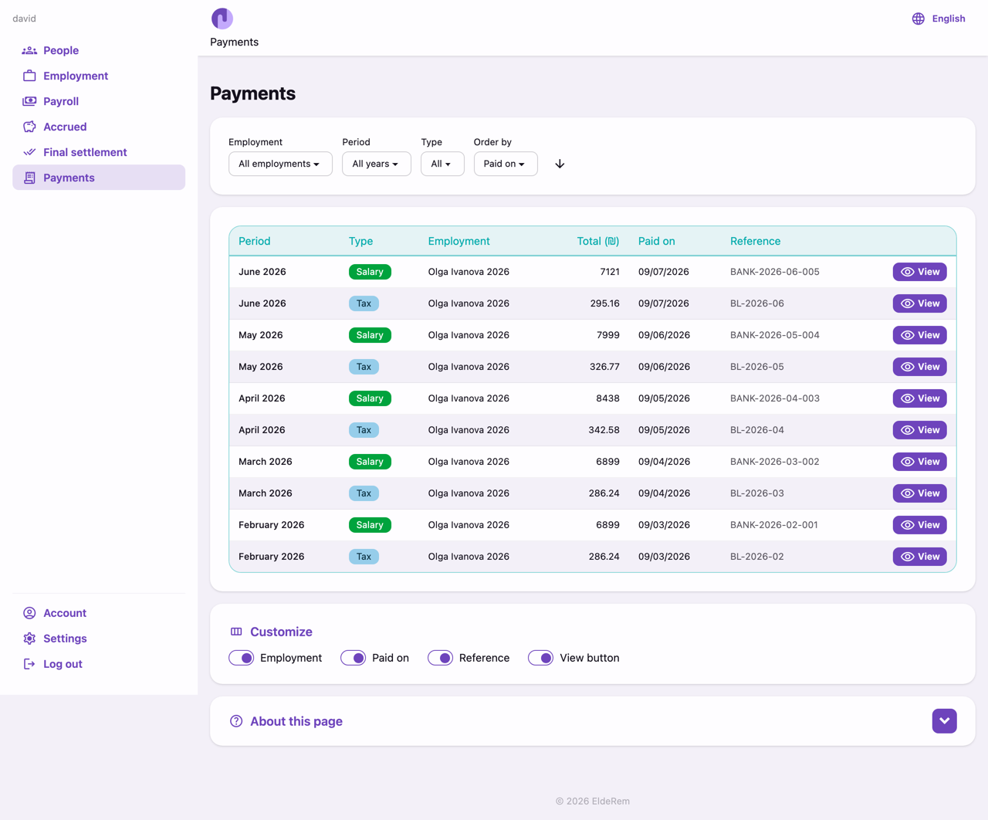
Task: Click the Settings gear icon
Action: [x=29, y=639]
